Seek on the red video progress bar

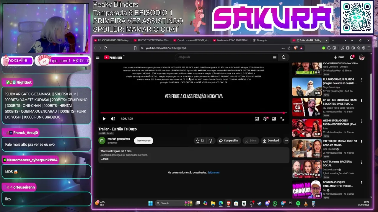pyautogui.click(x=193, y=113)
